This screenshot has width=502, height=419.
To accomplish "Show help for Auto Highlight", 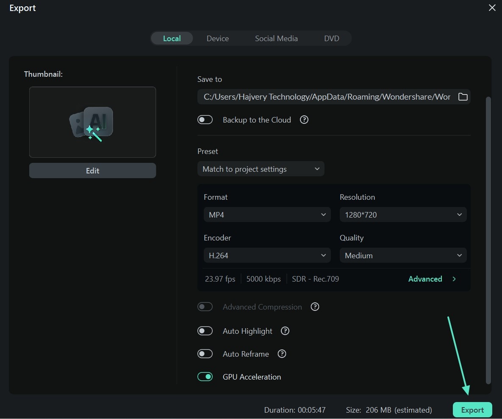I will pyautogui.click(x=285, y=331).
